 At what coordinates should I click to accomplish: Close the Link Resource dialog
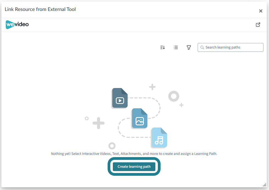point(260,11)
